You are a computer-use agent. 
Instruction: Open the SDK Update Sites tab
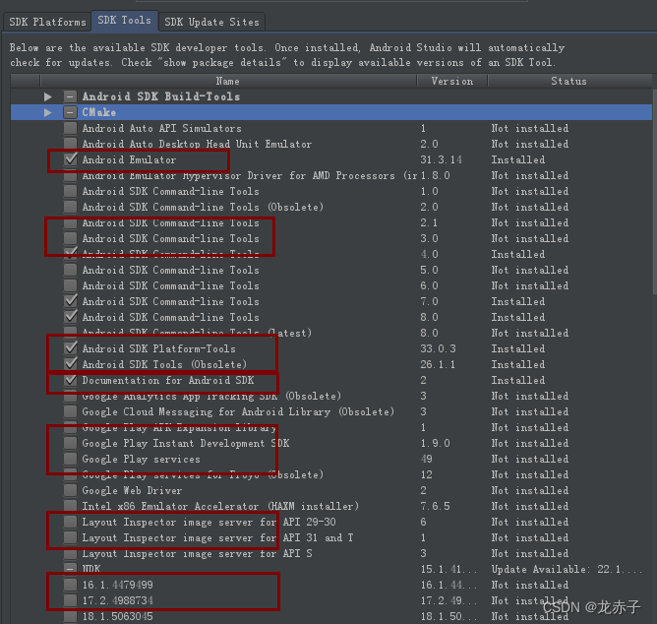pos(211,22)
